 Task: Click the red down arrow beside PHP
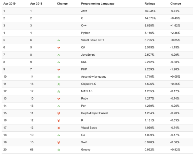pos(59,70)
